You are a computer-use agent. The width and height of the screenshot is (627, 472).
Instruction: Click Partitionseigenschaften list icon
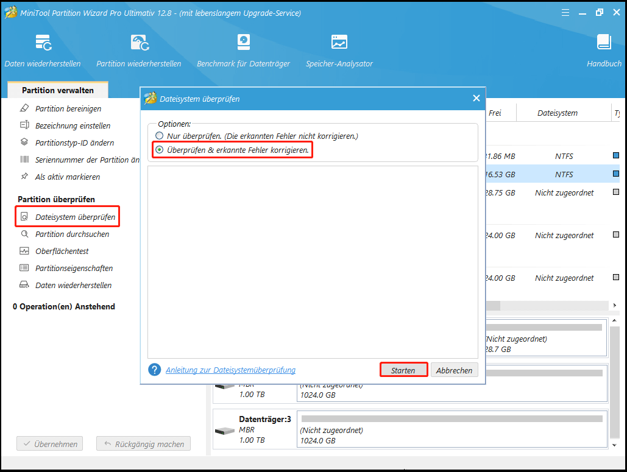24,268
